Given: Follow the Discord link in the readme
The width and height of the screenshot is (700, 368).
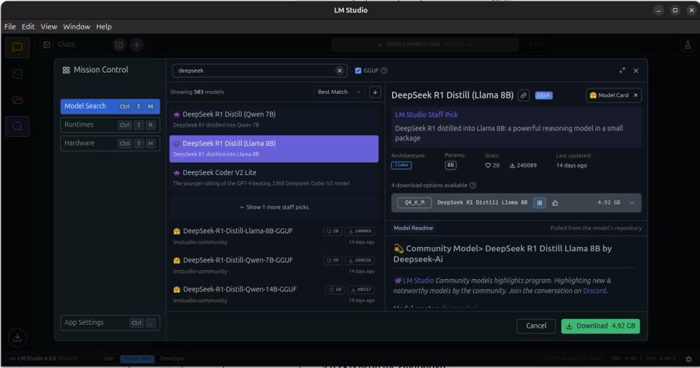Looking at the screenshot, I should (x=594, y=291).
